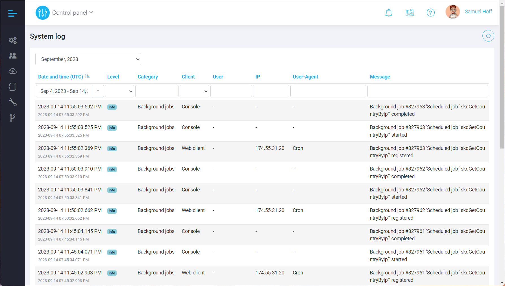Refresh the system log with the circular arrow
The image size is (505, 286).
(x=488, y=36)
